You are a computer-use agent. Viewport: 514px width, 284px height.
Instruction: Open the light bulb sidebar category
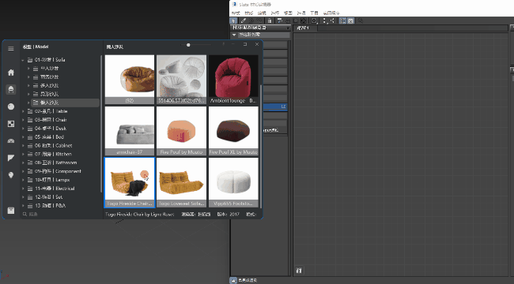tap(11, 175)
